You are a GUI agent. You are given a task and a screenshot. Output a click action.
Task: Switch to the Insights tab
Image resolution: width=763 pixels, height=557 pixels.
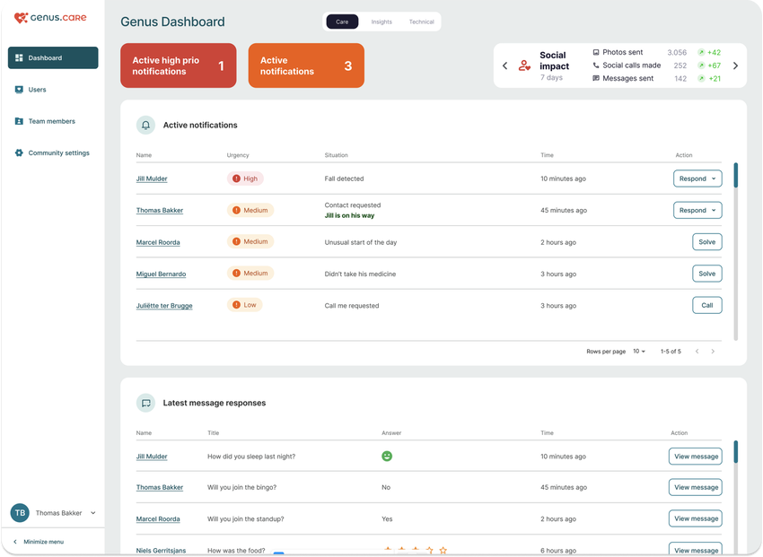[x=381, y=22]
